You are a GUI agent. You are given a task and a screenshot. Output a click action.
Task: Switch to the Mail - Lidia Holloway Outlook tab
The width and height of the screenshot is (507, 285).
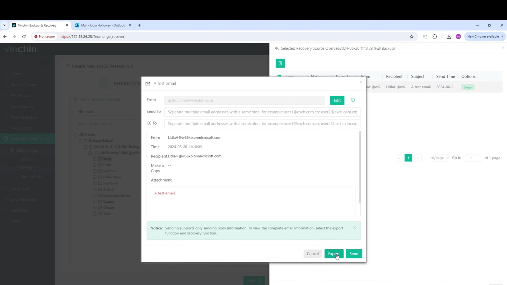[103, 25]
